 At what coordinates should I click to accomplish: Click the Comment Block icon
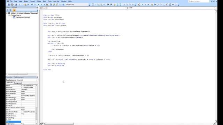pos(117,5)
